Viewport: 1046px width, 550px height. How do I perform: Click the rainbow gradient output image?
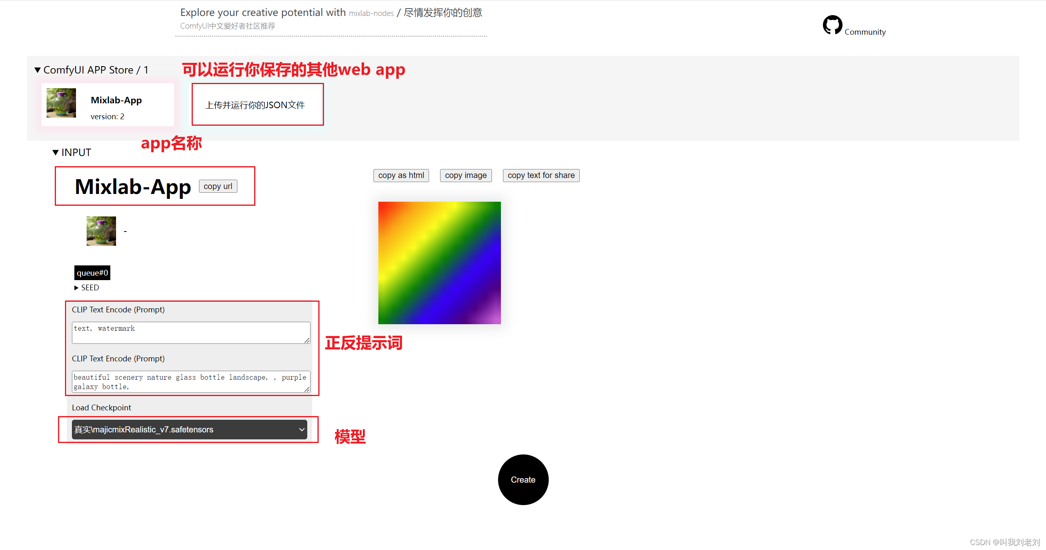439,263
